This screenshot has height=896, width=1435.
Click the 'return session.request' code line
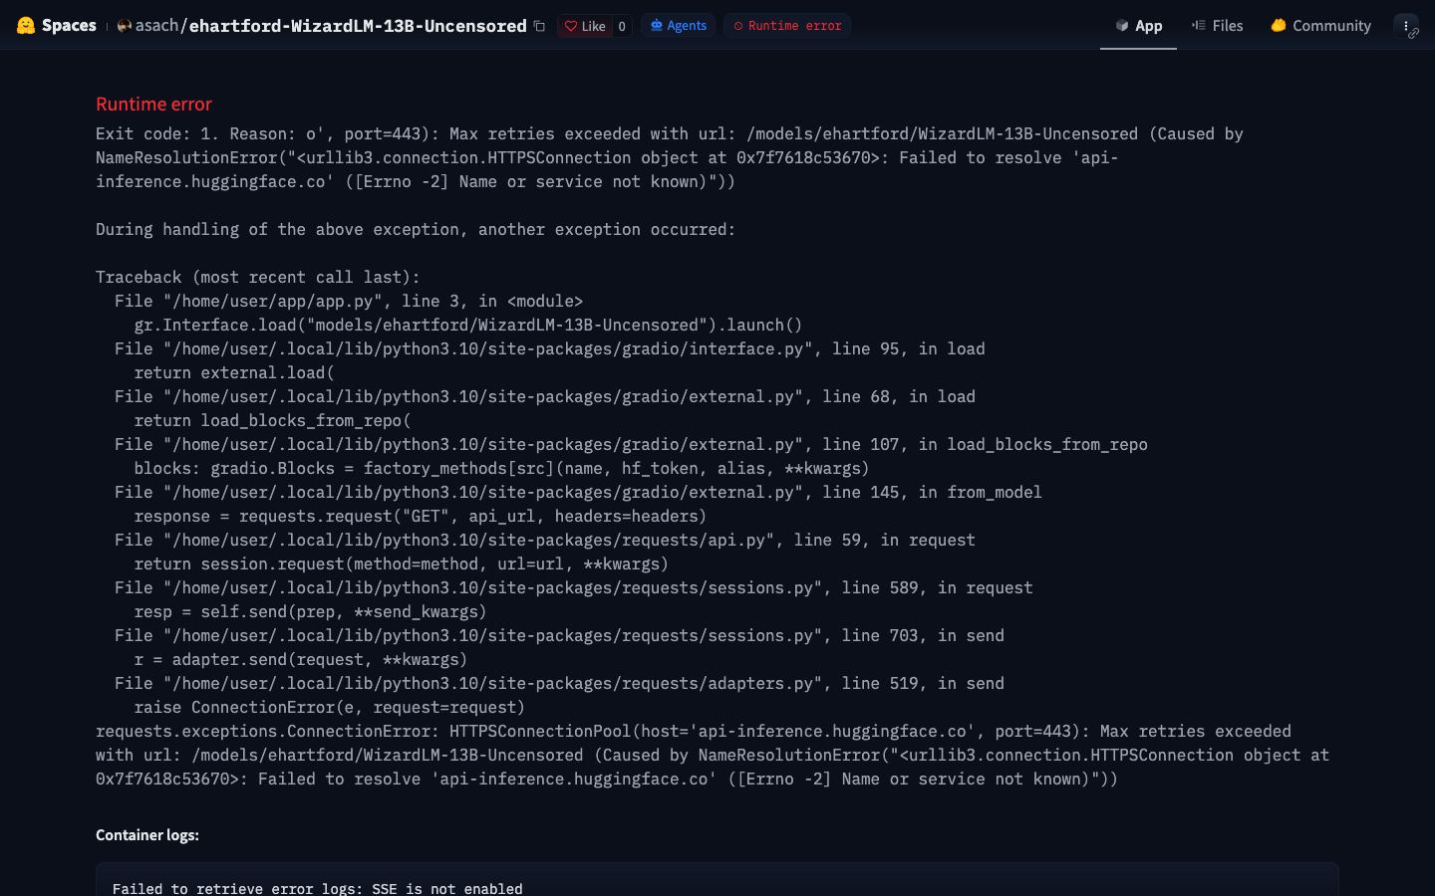(402, 563)
